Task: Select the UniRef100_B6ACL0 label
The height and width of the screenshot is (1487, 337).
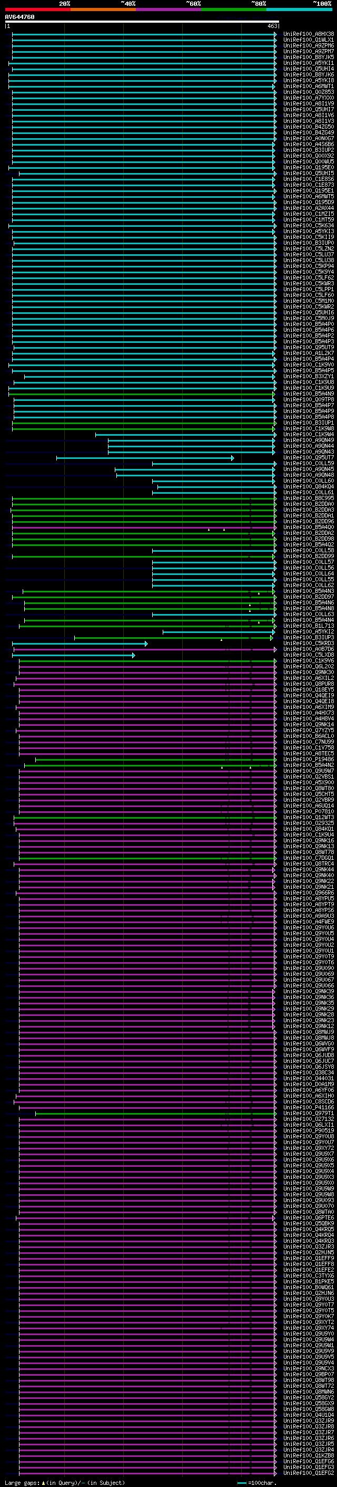Action: [x=309, y=736]
